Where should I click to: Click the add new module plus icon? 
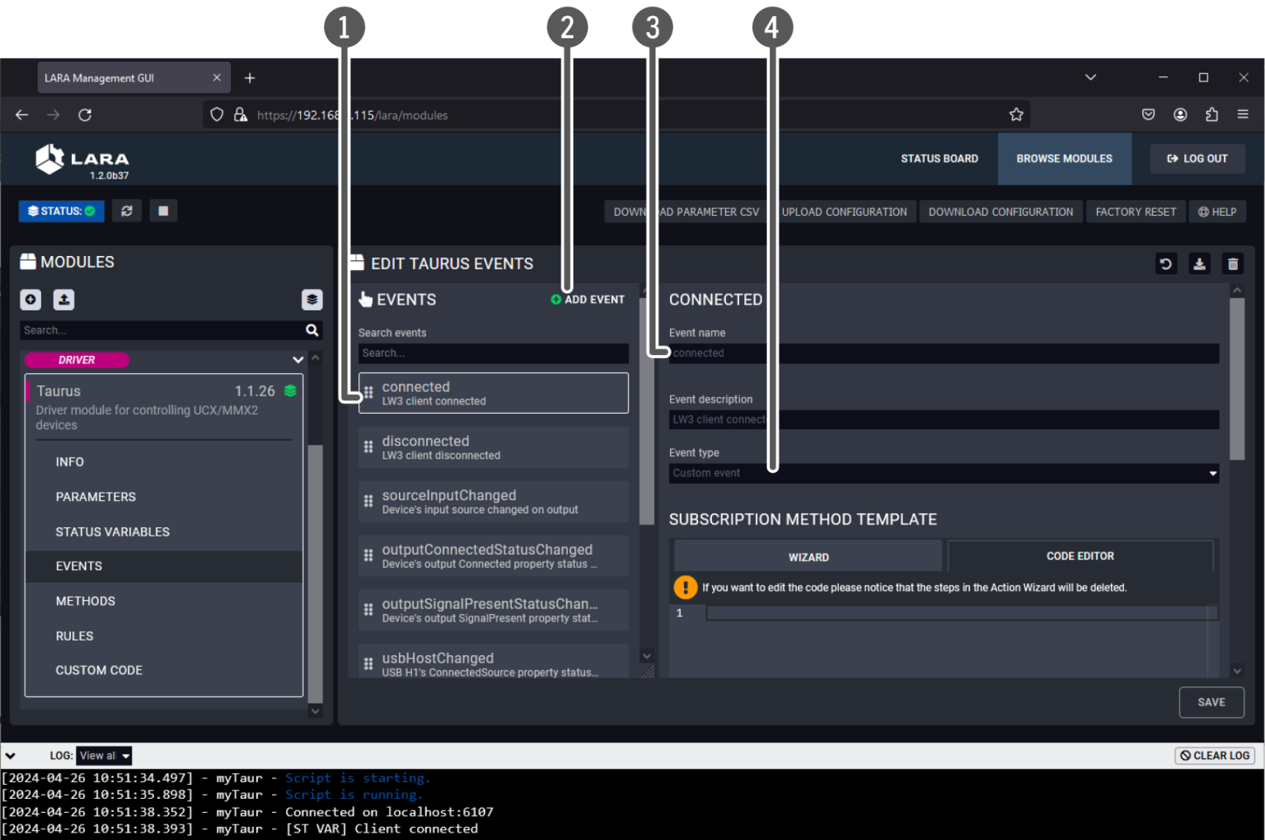click(30, 300)
